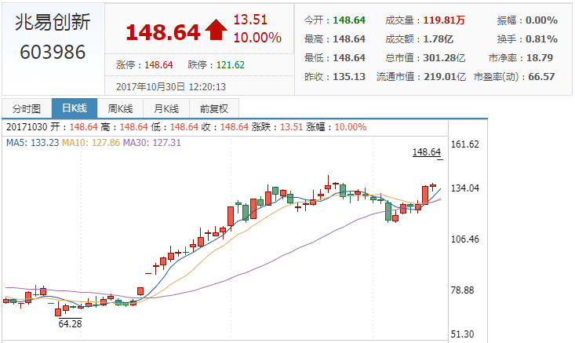
Task: Open the 周K线 weekly chart tab
Action: coord(121,109)
